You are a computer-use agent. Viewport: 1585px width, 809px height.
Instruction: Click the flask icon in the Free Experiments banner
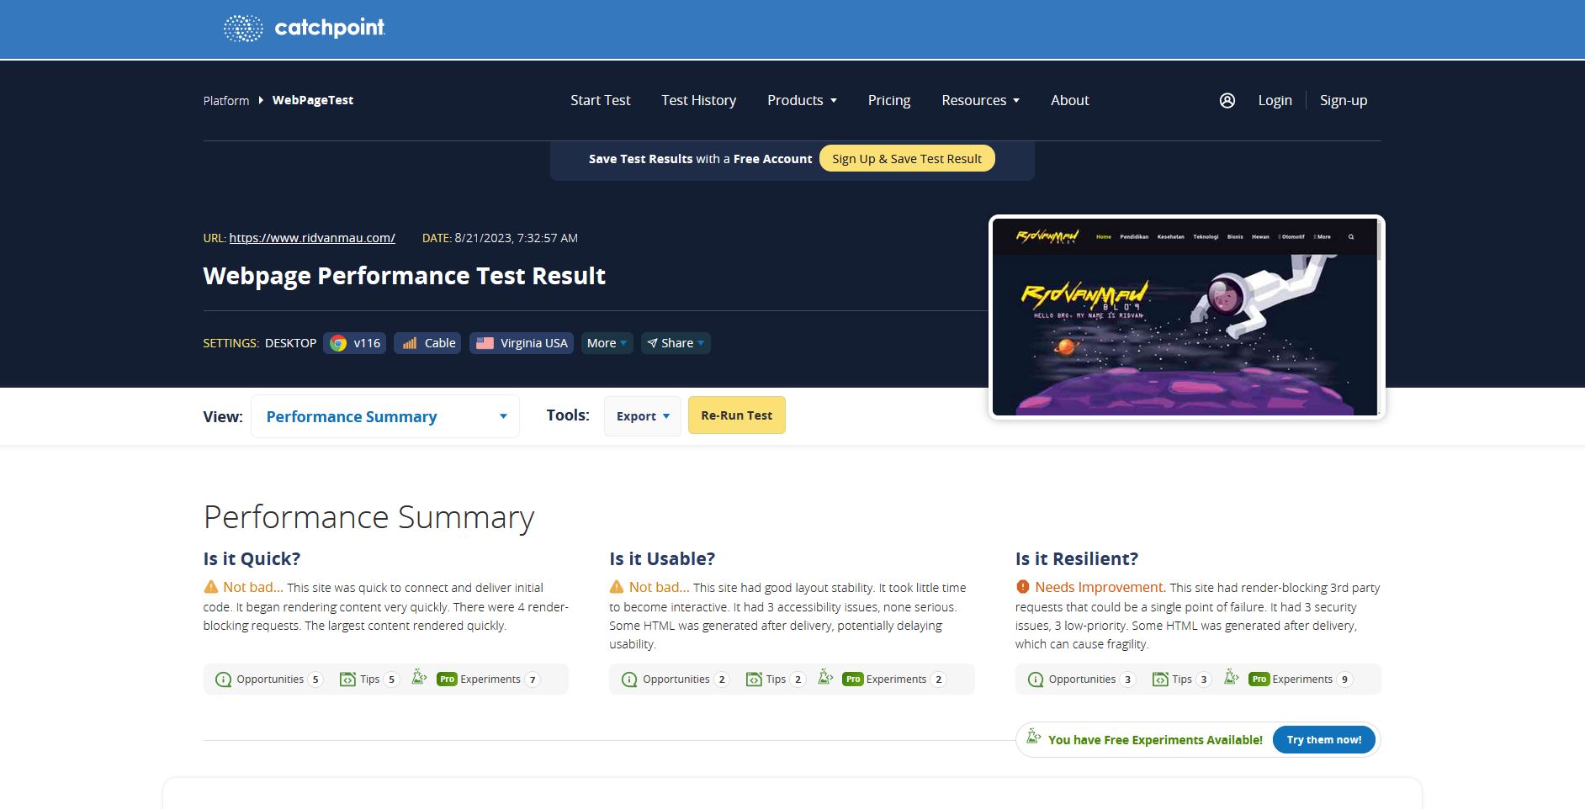pos(1034,738)
